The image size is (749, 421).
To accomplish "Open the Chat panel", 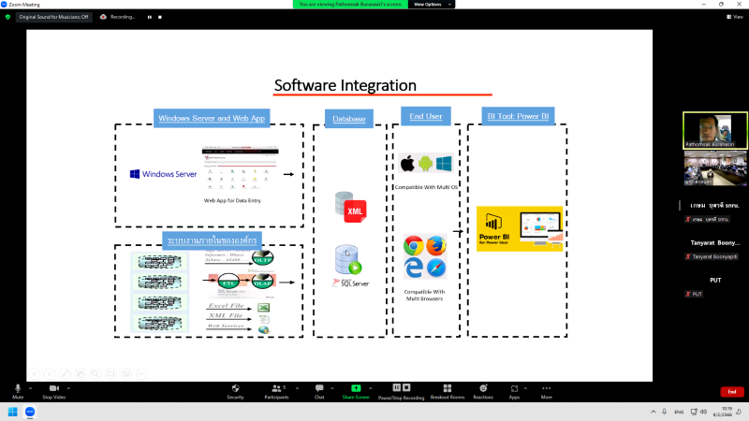I will pos(318,389).
